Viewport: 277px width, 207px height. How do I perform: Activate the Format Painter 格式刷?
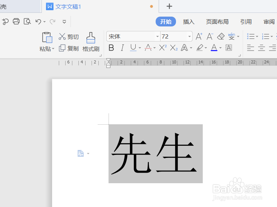pos(91,42)
